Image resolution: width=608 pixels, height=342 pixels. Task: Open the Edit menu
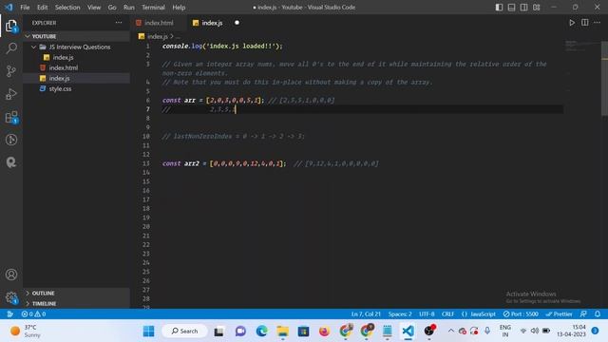[x=42, y=8]
